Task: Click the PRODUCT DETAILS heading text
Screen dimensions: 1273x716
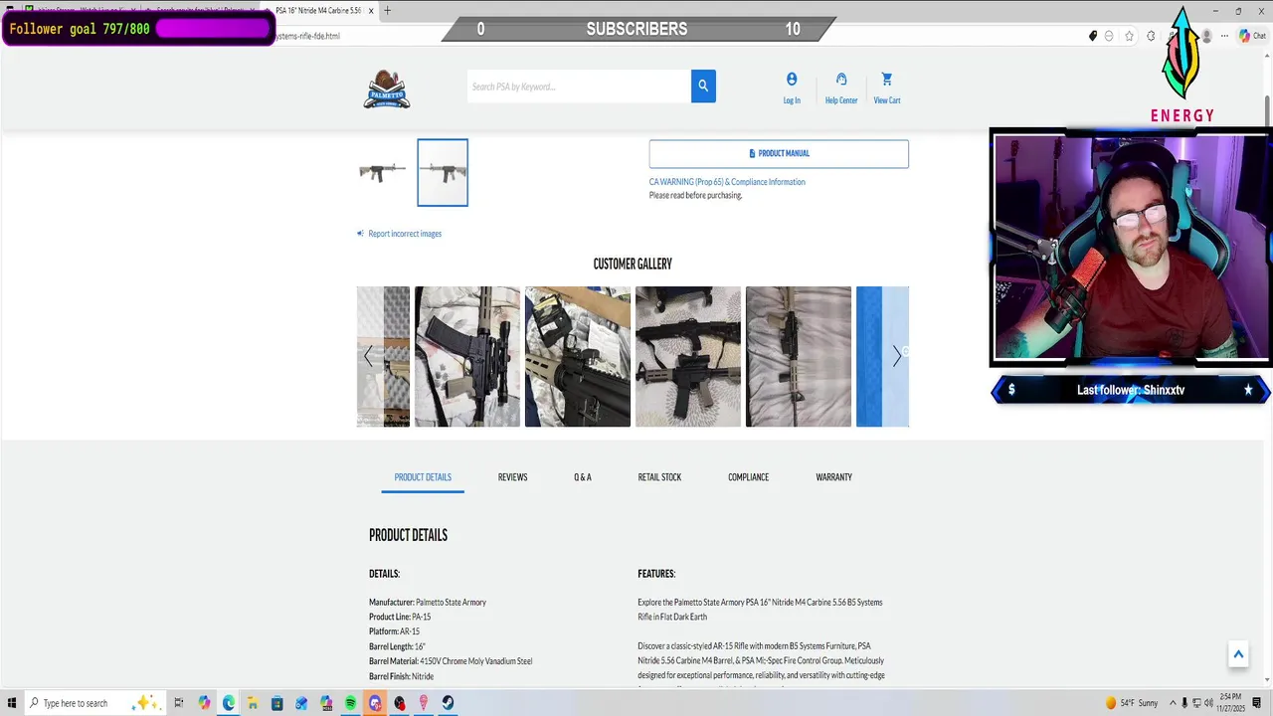Action: [x=408, y=535]
